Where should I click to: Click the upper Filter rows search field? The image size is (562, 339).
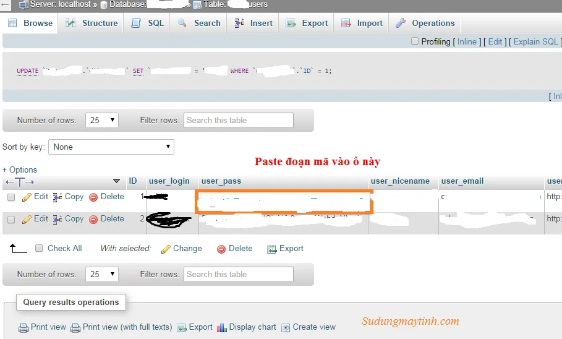coord(239,120)
